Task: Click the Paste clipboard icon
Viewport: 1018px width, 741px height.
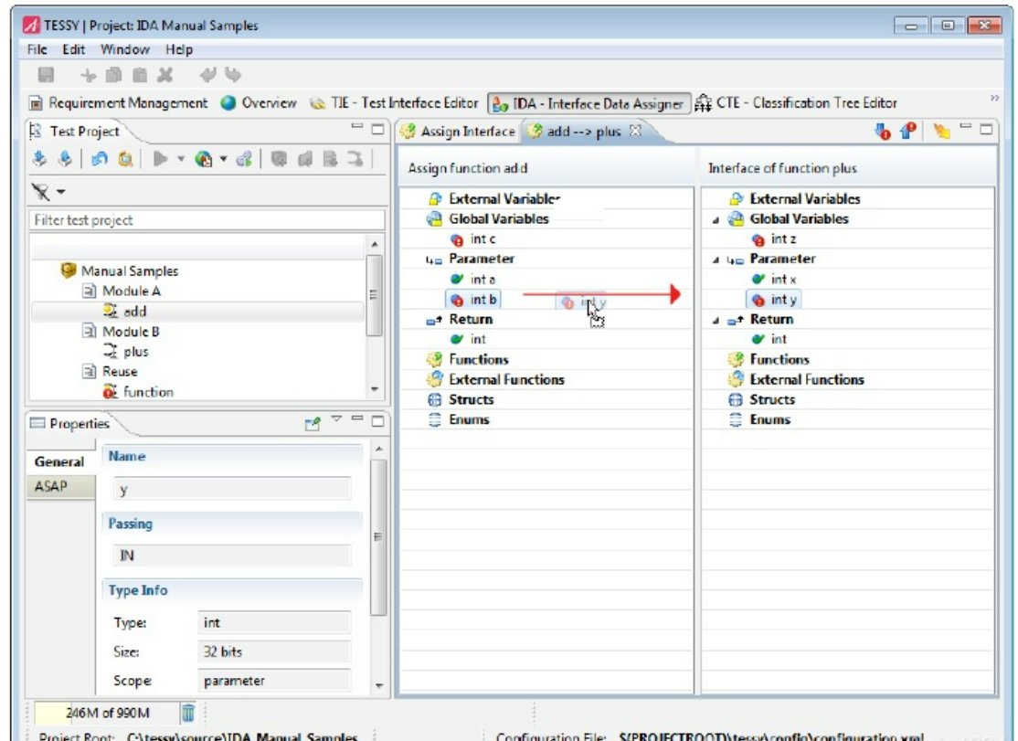Action: click(x=140, y=75)
